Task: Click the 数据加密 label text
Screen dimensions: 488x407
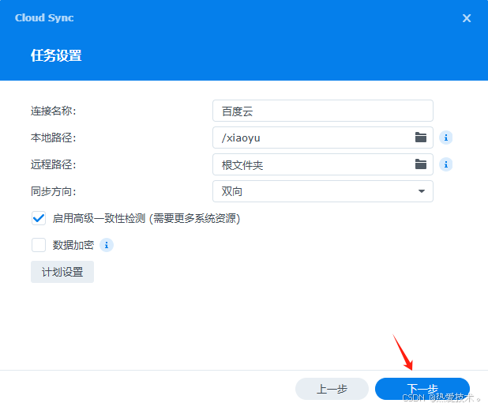Action: coord(73,245)
